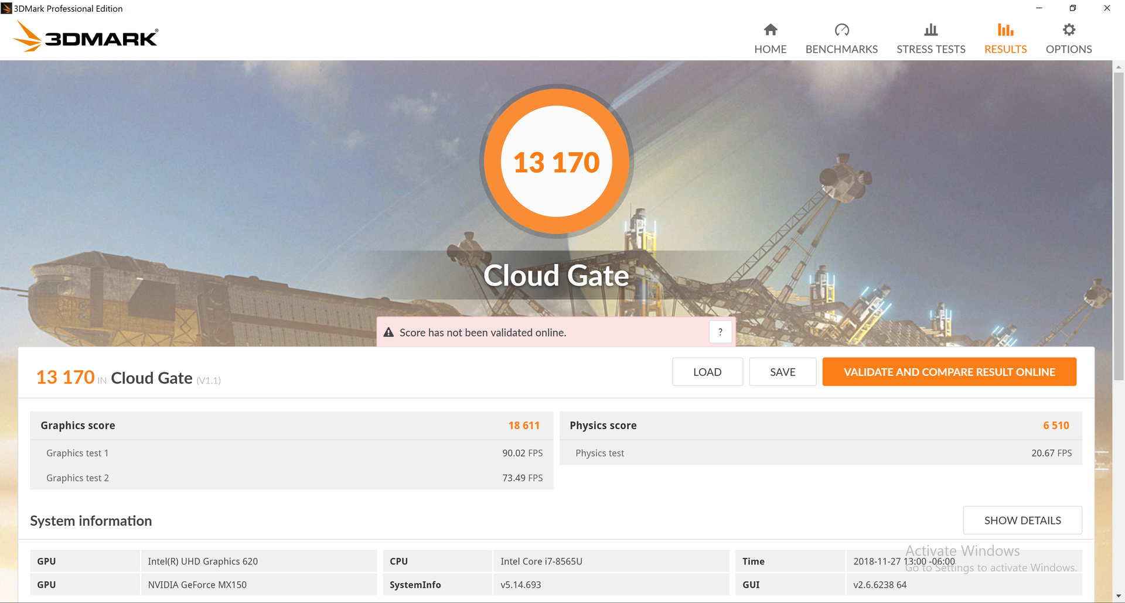Click the question mark help button
This screenshot has width=1125, height=603.
(720, 332)
